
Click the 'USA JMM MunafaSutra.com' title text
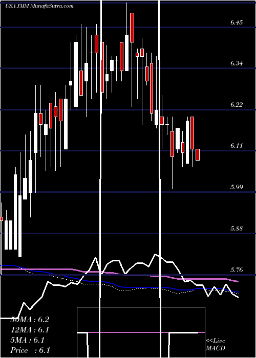(x=39, y=6)
